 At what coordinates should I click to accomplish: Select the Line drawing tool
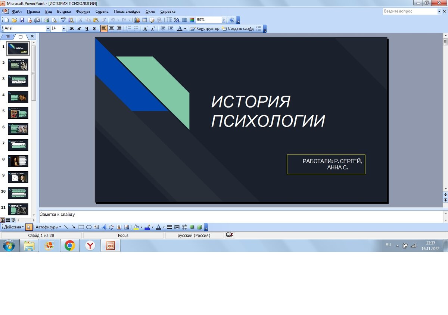[x=66, y=227]
